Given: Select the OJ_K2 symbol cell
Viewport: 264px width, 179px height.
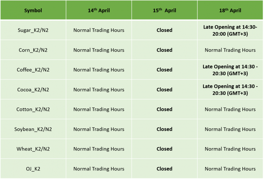Looking at the screenshot, I should [33, 169].
